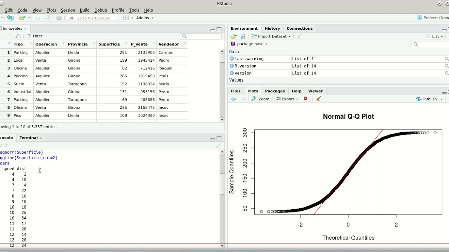Open the package:base environment dropdown
This screenshot has height=252, width=449.
pyautogui.click(x=249, y=44)
